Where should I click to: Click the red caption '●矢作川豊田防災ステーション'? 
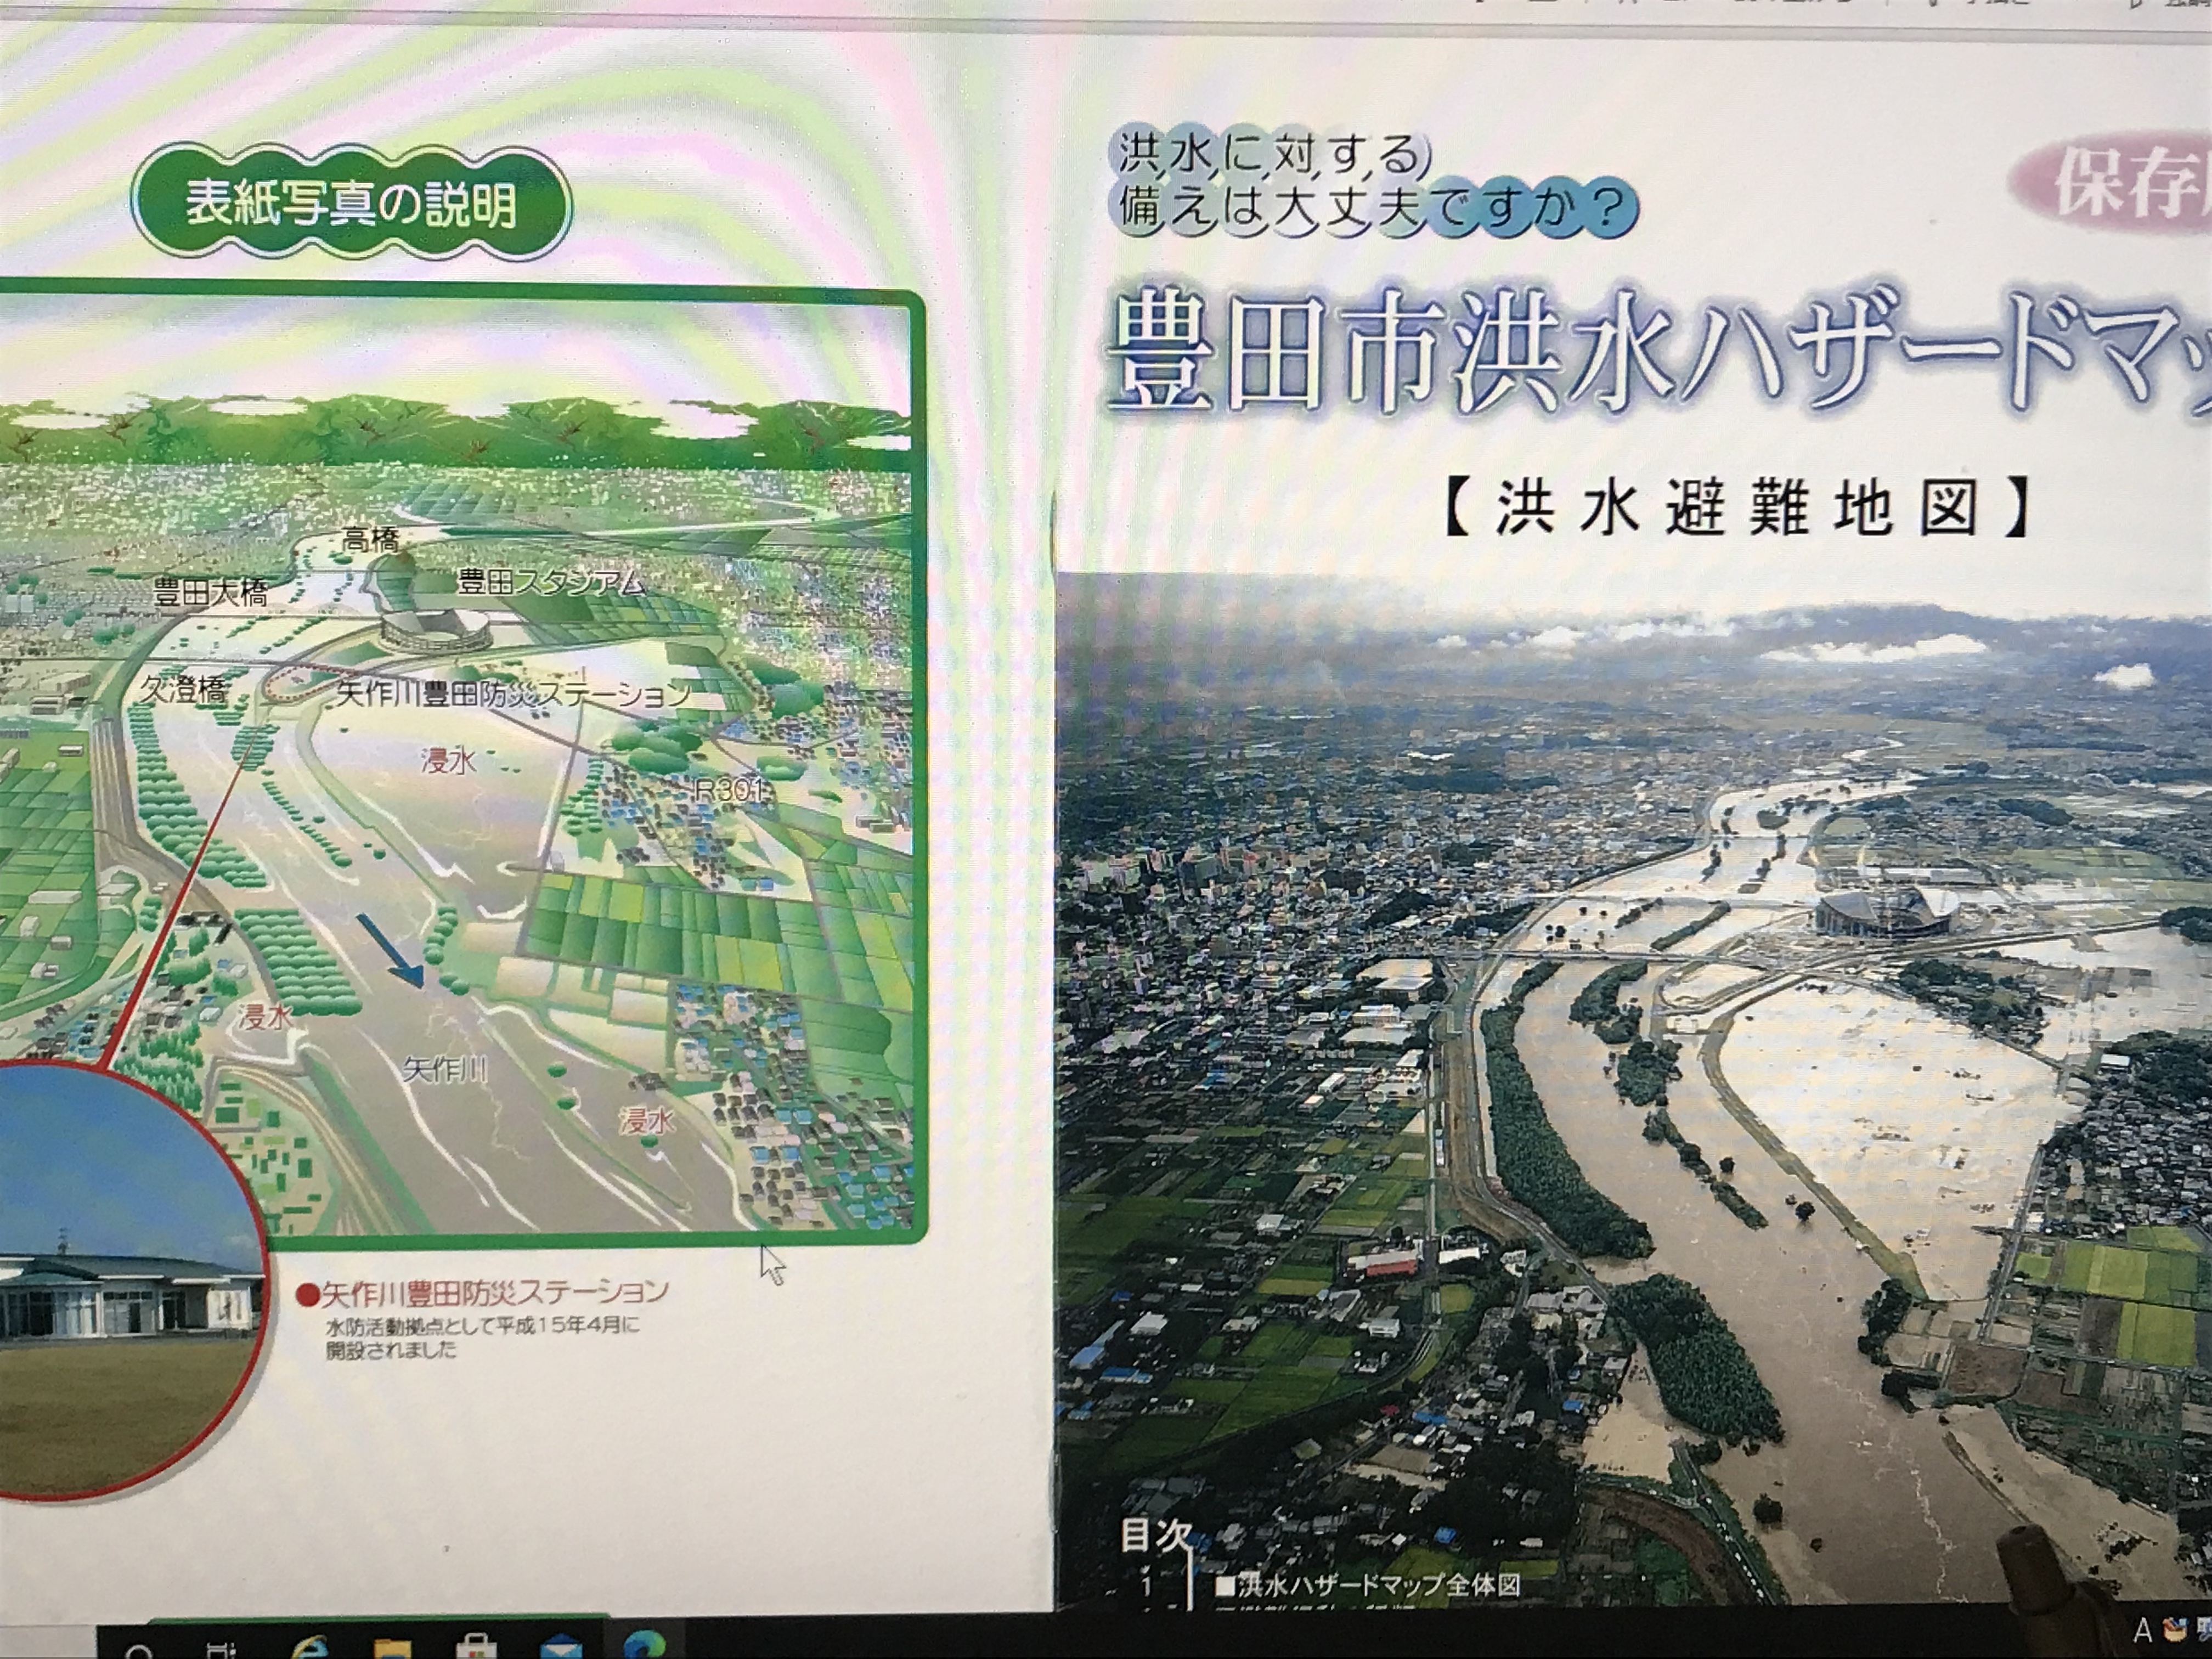(482, 1293)
